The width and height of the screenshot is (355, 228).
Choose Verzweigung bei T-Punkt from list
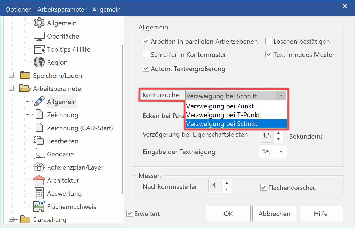point(223,115)
